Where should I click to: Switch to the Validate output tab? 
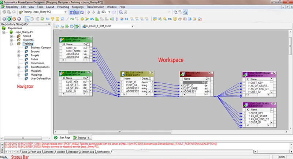[x=61, y=152]
